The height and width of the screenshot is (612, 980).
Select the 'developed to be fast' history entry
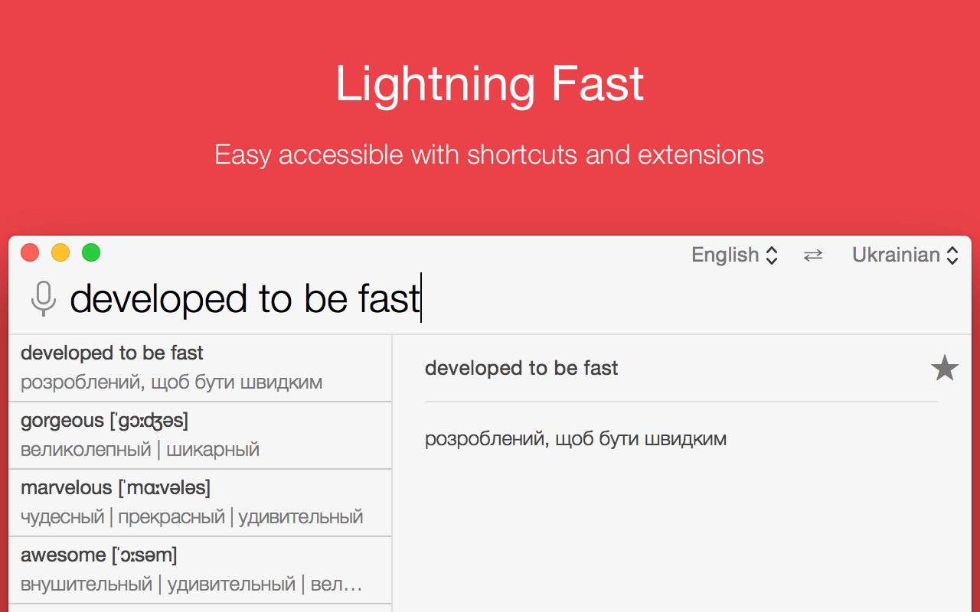199,367
